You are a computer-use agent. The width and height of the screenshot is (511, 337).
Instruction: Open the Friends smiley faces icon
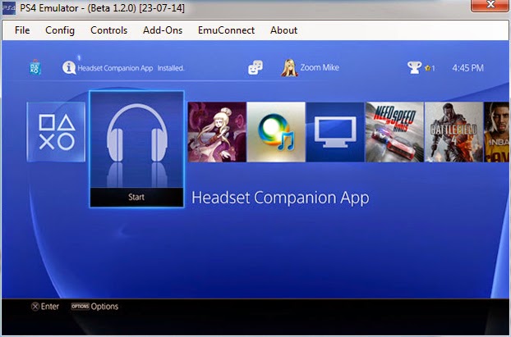[x=255, y=67]
